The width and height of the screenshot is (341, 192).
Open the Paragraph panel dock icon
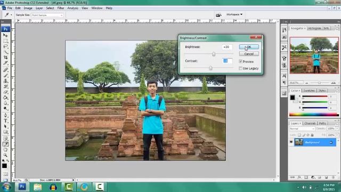(x=284, y=83)
